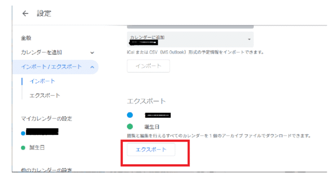Go back using the arrow icon
332x187 pixels.
[x=25, y=14]
